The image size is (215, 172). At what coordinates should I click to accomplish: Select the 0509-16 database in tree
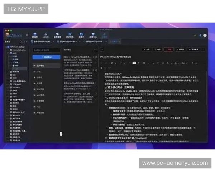[x=15, y=72]
